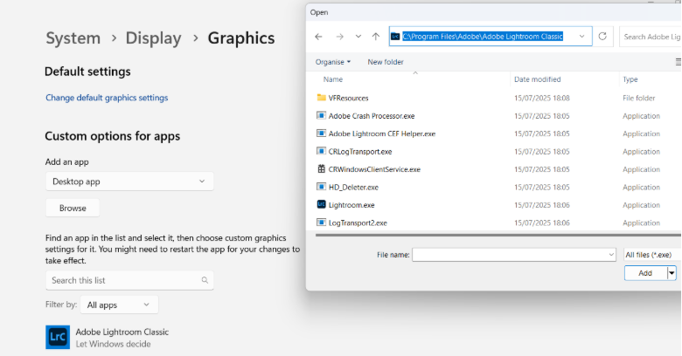Click the Adobe Crash Processor.exe icon
This screenshot has height=356, width=682.
322,115
